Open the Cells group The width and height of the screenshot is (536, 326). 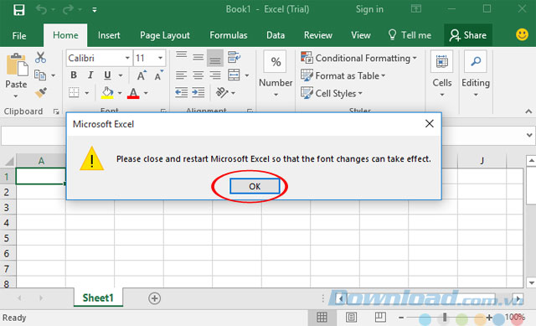(442, 74)
